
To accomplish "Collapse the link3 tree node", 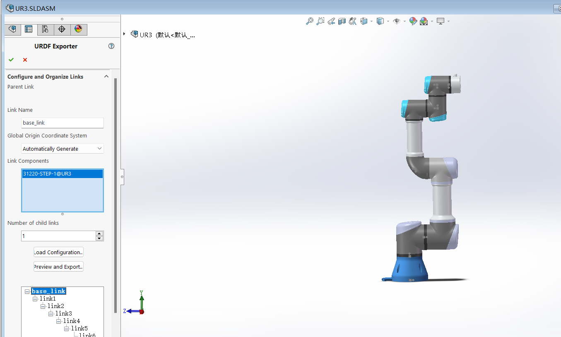I will point(51,314).
